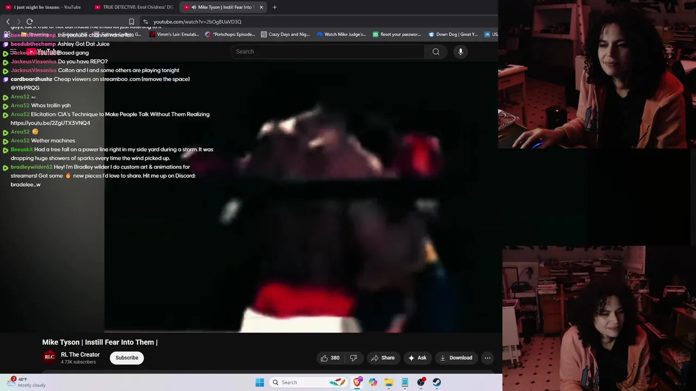Click the video title Mike Tyson Instill Fear
Viewport: 696px width, 391px height.
100,342
